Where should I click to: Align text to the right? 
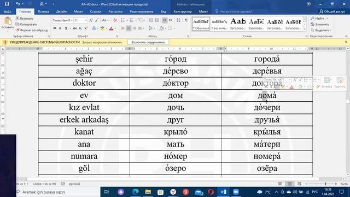pyautogui.click(x=134, y=28)
